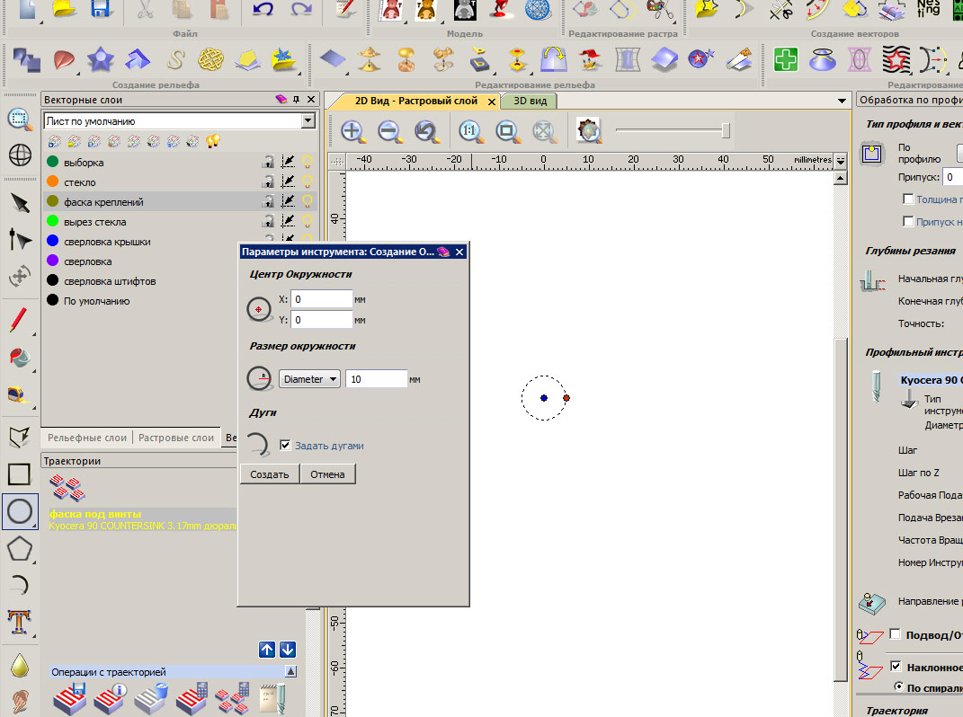Click the Создать button
The height and width of the screenshot is (717, 963).
pos(269,474)
